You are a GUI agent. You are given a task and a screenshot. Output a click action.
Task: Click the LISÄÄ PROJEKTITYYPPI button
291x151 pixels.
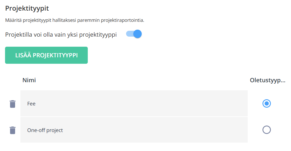coord(46,55)
